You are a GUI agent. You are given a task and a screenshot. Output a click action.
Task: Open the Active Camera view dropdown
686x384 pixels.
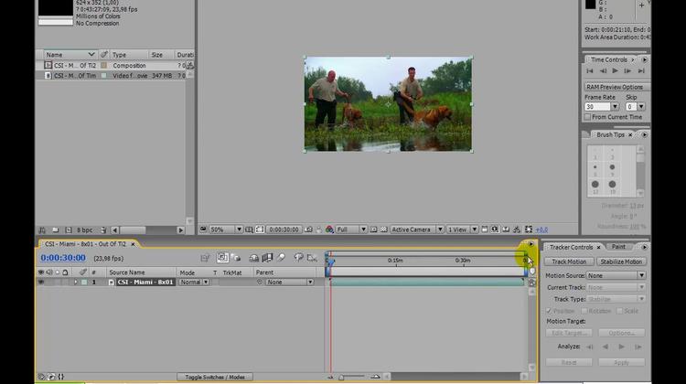coord(417,229)
